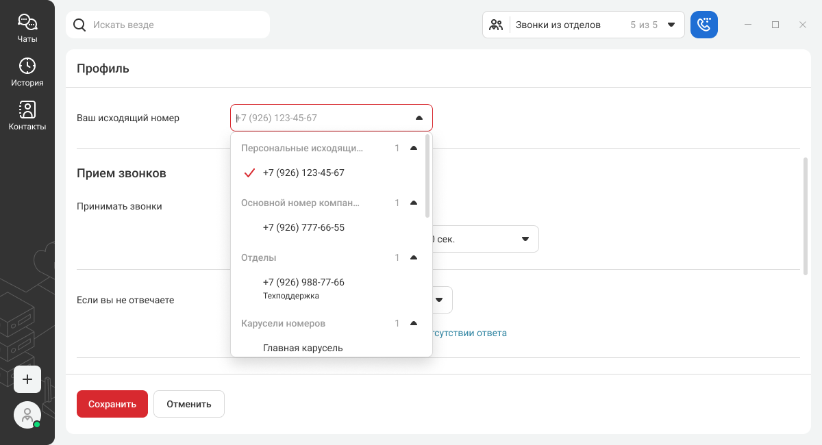Collapse the Персональные исходящие group

[x=413, y=148]
